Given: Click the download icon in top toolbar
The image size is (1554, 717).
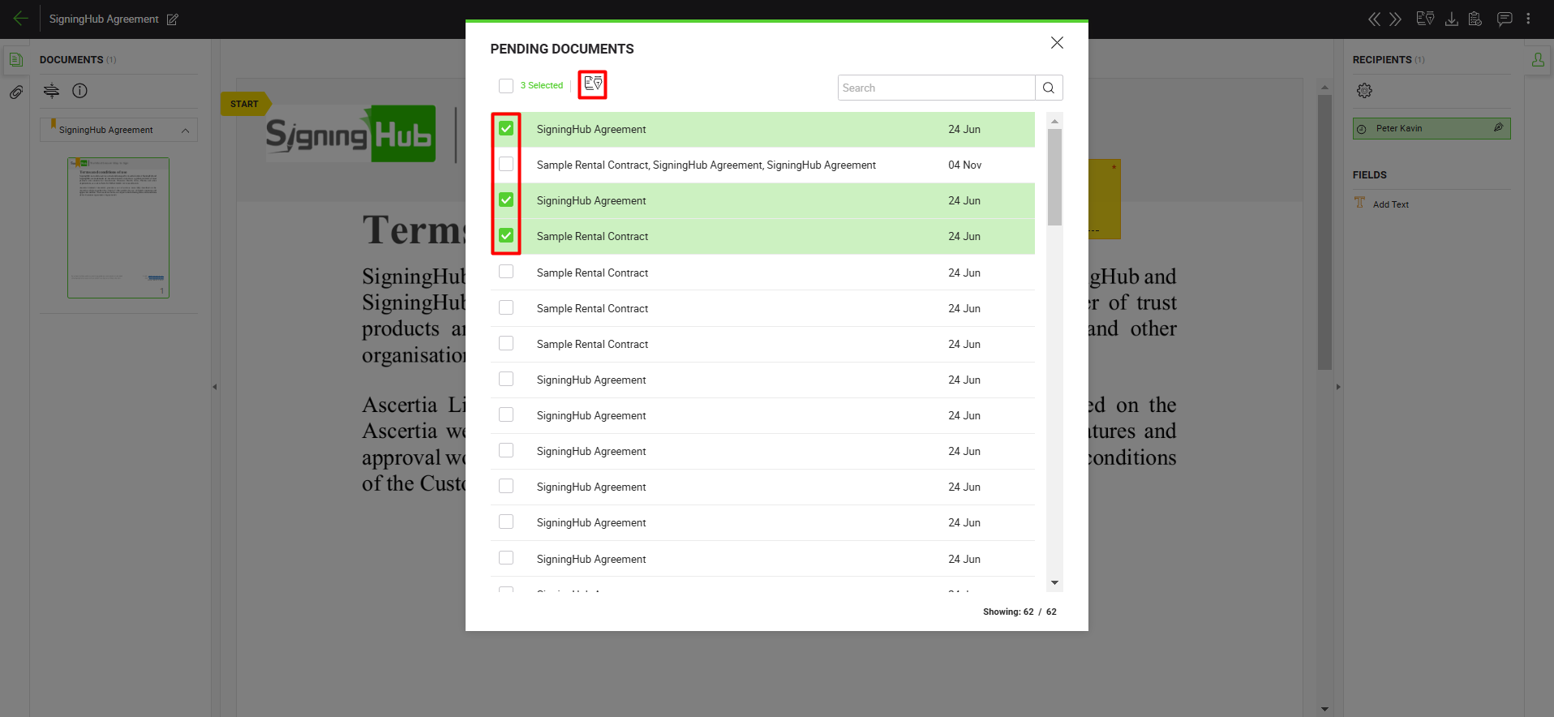Looking at the screenshot, I should coord(1451,19).
